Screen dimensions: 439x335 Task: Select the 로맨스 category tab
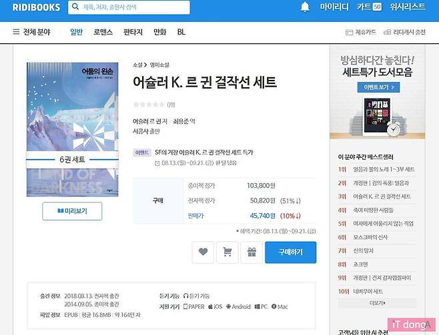tap(103, 32)
